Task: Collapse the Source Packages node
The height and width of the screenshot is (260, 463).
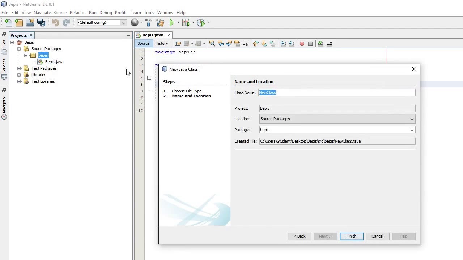Action: pos(19,49)
